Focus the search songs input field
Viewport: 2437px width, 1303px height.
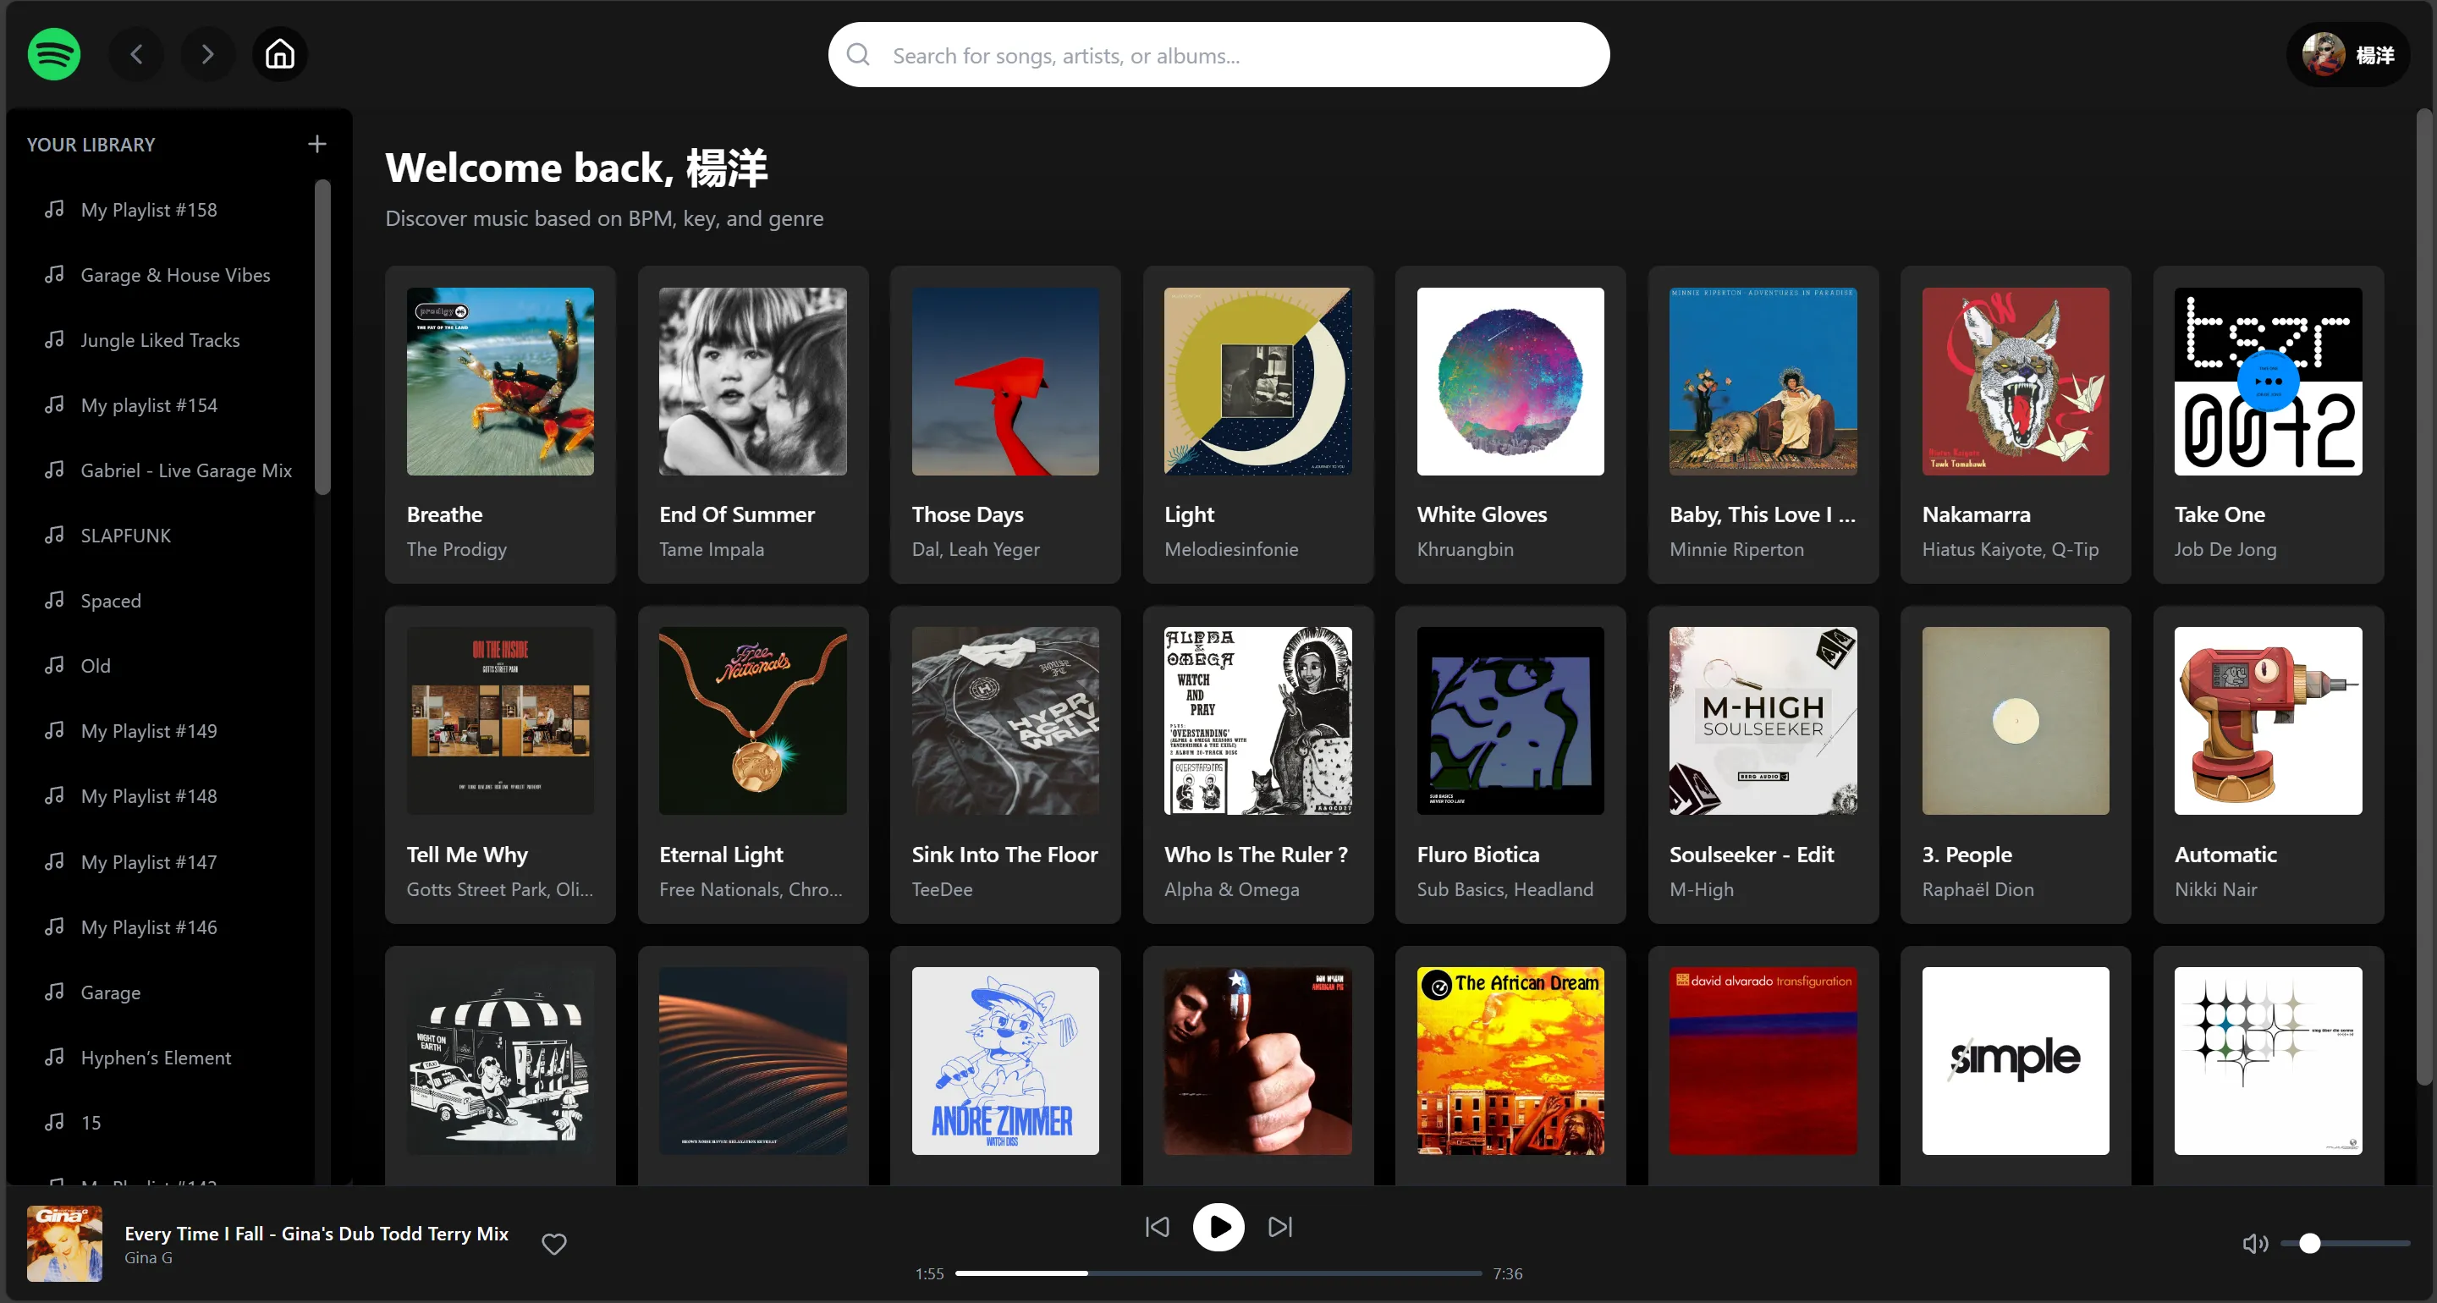(x=1218, y=55)
